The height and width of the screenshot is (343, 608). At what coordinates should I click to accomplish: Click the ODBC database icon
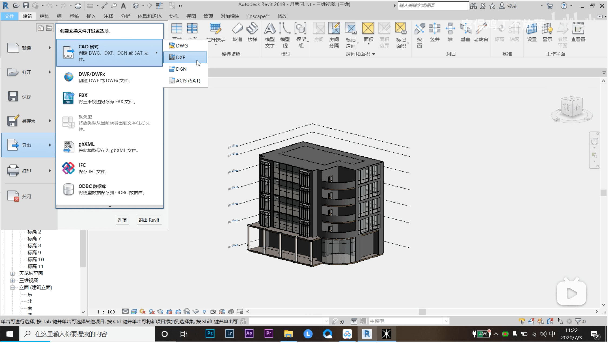click(68, 189)
